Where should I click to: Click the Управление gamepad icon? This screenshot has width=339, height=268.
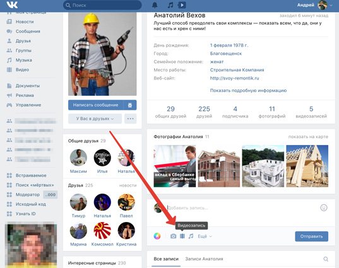tap(9, 105)
